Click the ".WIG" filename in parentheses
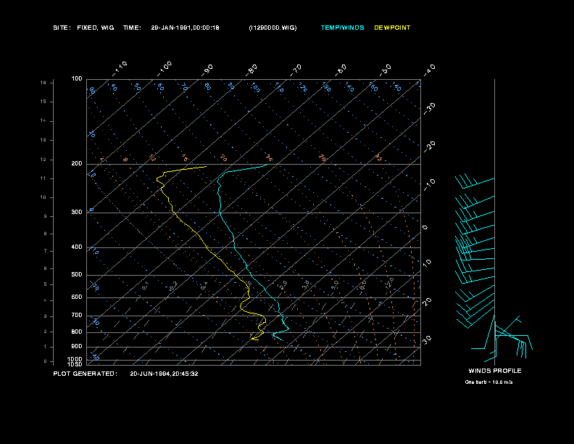Viewport: 574px width, 444px height. [273, 28]
